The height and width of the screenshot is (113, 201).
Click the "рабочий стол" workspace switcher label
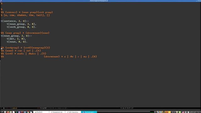tap(195, 112)
